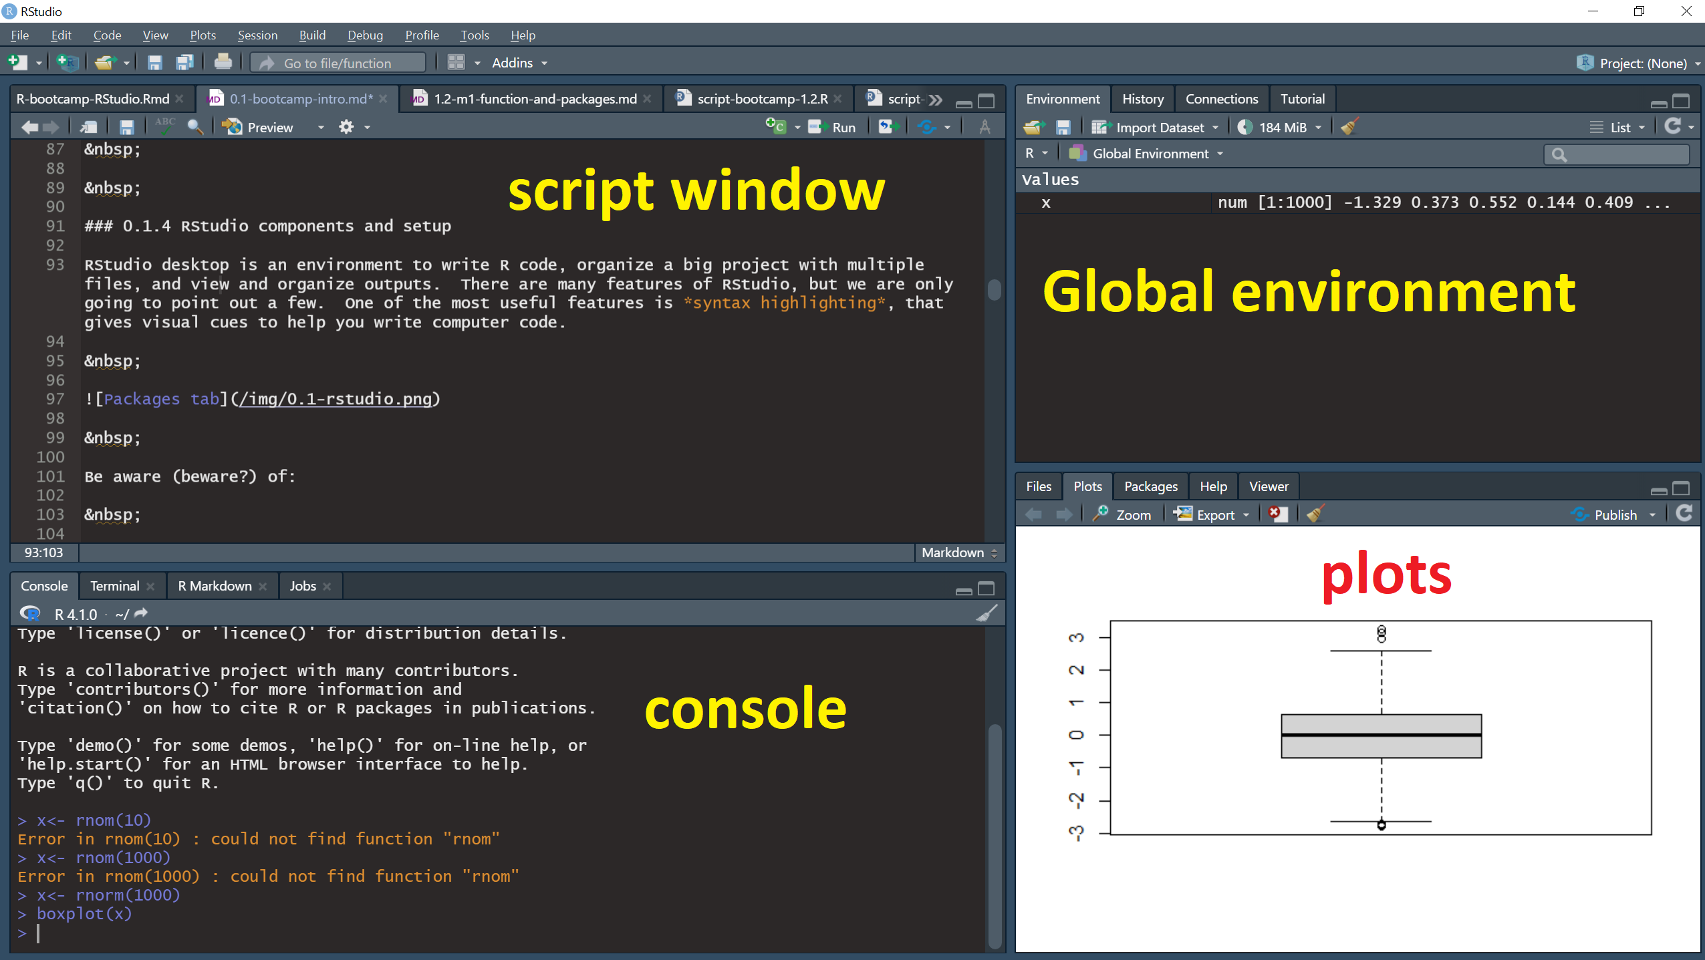Click the load workspace folder icon in Environment
Image resolution: width=1705 pixels, height=960 pixels.
coord(1034,127)
